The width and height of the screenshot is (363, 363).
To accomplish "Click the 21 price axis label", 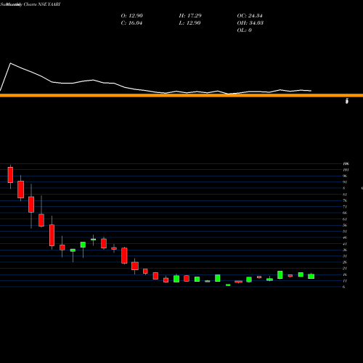I will (x=345, y=269).
